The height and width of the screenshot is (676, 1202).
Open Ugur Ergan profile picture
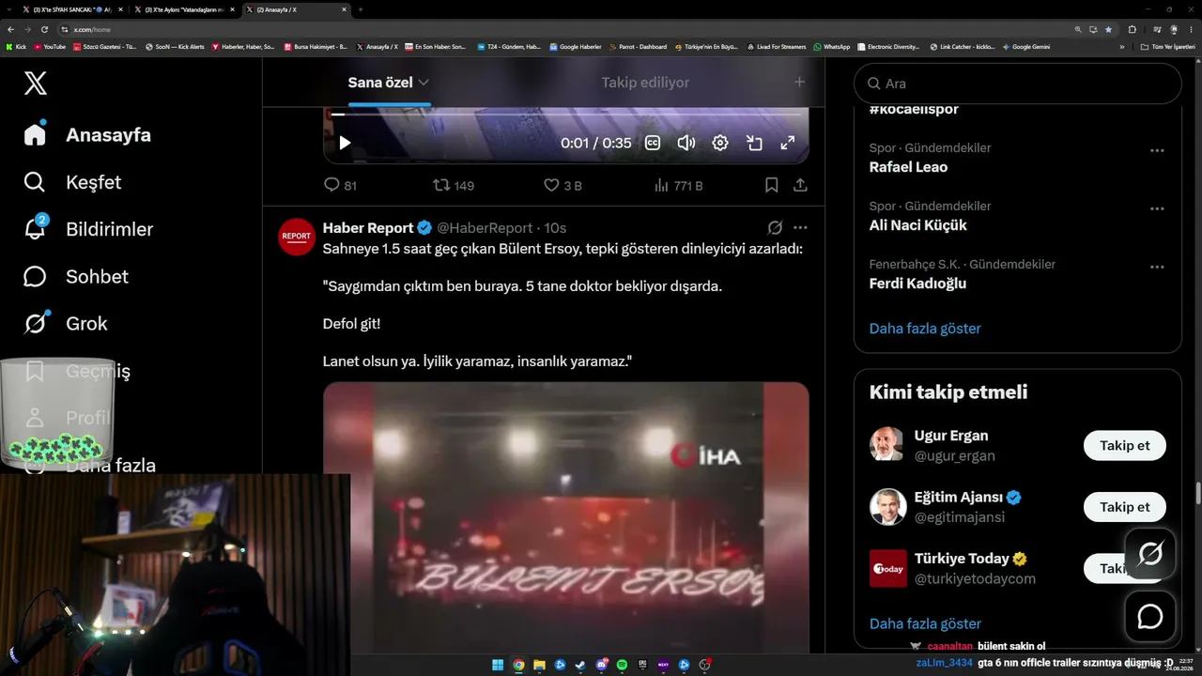click(888, 445)
